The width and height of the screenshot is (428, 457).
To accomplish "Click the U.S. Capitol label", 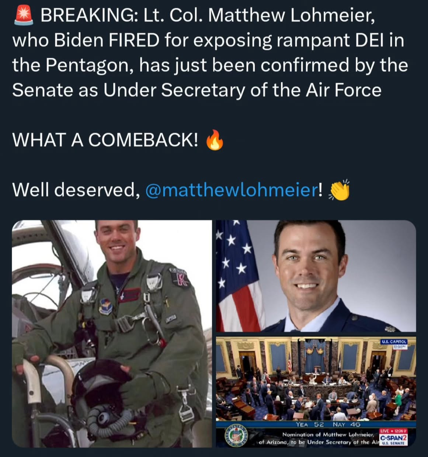I will click(394, 342).
